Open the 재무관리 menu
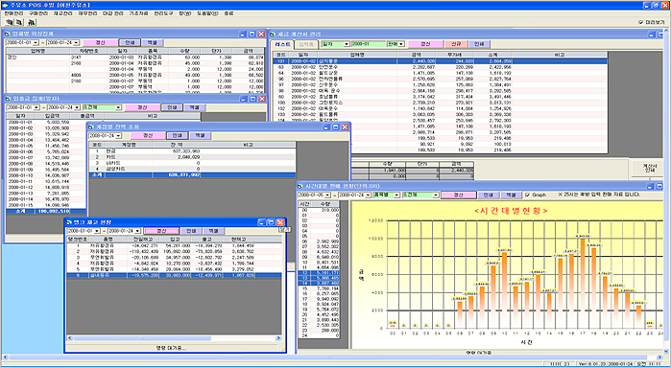Viewport: 671px width, 368px height. (x=87, y=13)
